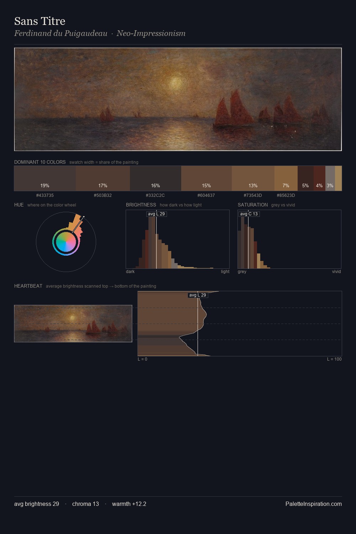Click the hex code #604637
The height and width of the screenshot is (534, 356).
pos(206,195)
